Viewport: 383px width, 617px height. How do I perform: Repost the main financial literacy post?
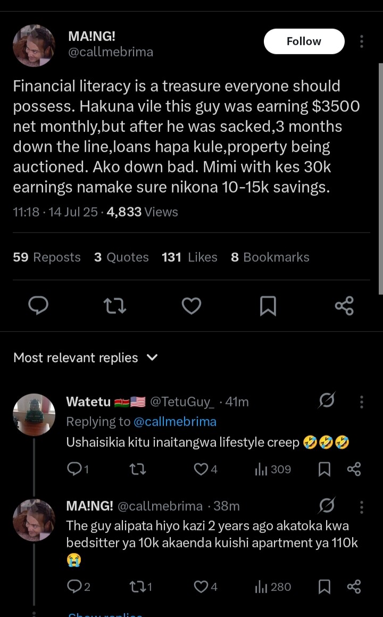(114, 306)
